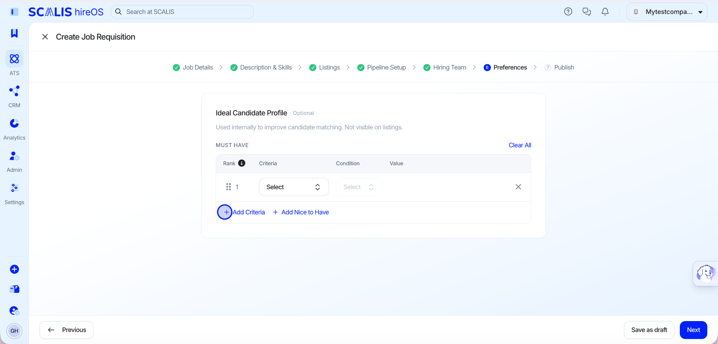
Task: Click the MUST HAVE label
Action: (232, 145)
